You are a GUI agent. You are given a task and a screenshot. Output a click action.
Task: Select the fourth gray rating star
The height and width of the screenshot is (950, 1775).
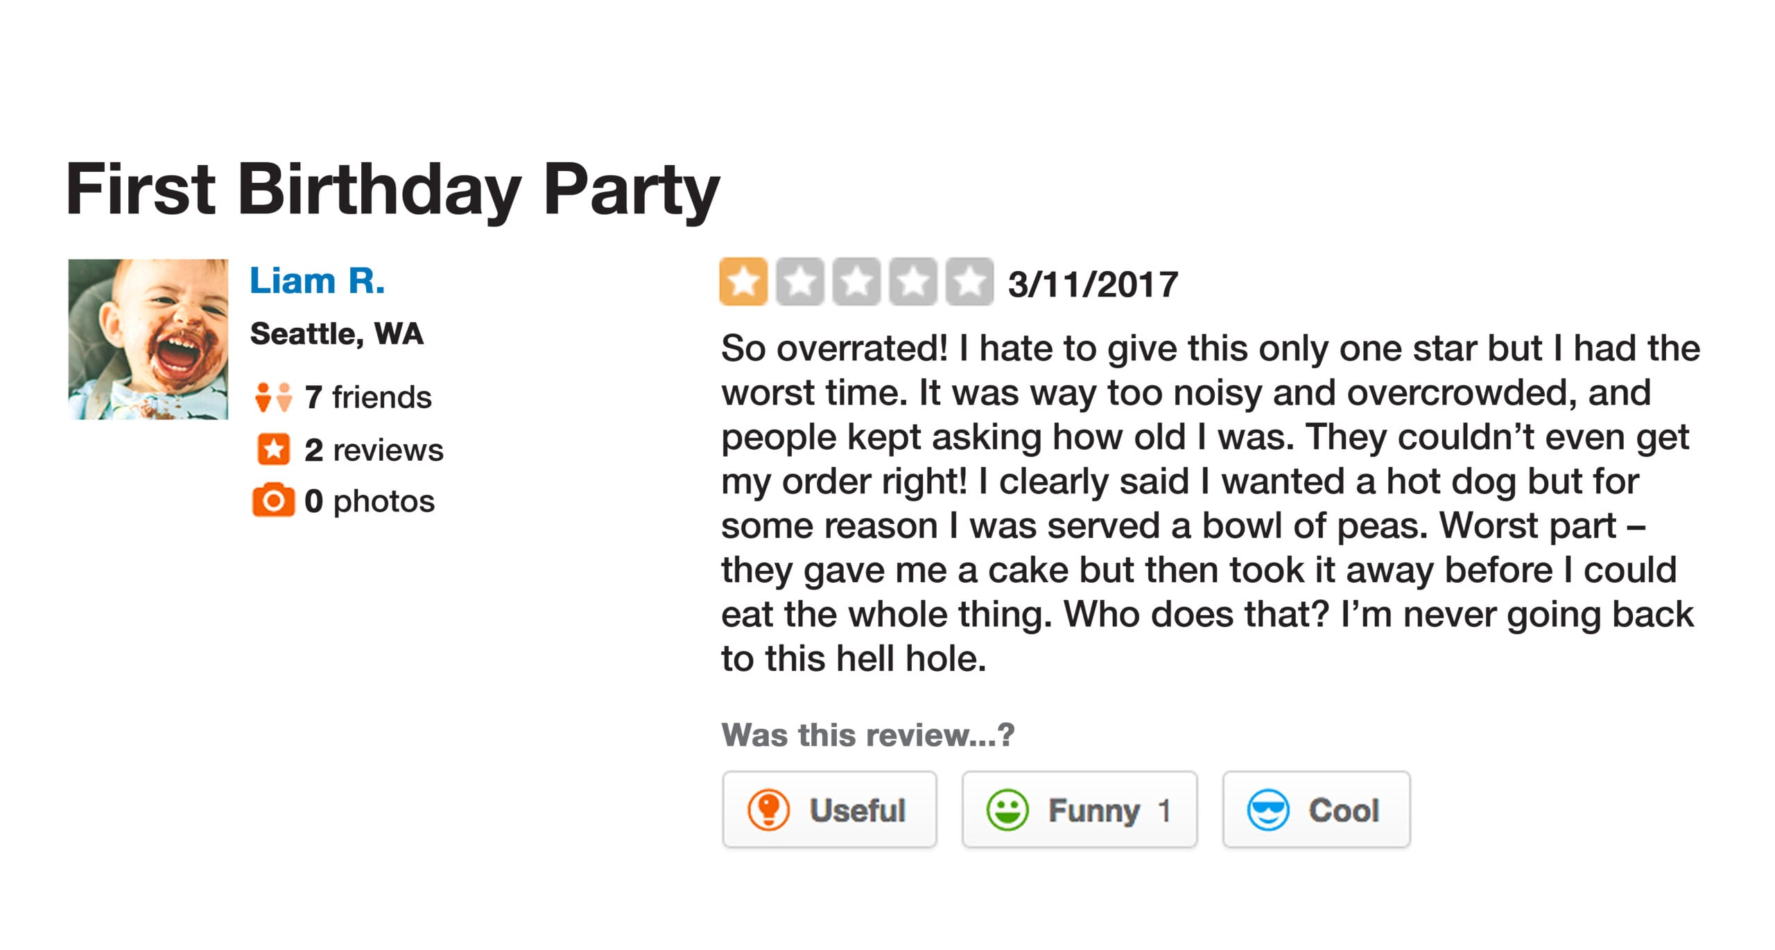click(912, 281)
